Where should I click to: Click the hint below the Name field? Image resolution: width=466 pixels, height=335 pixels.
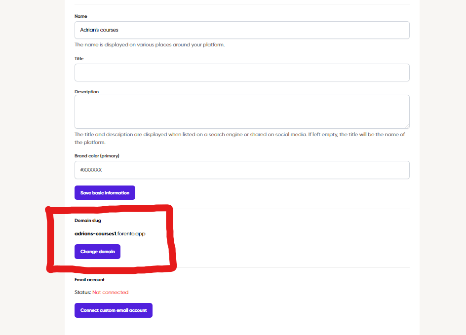click(150, 45)
